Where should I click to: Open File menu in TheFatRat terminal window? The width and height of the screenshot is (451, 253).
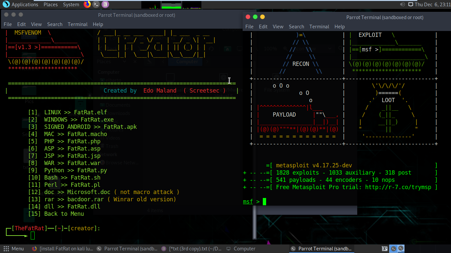tap(8, 24)
